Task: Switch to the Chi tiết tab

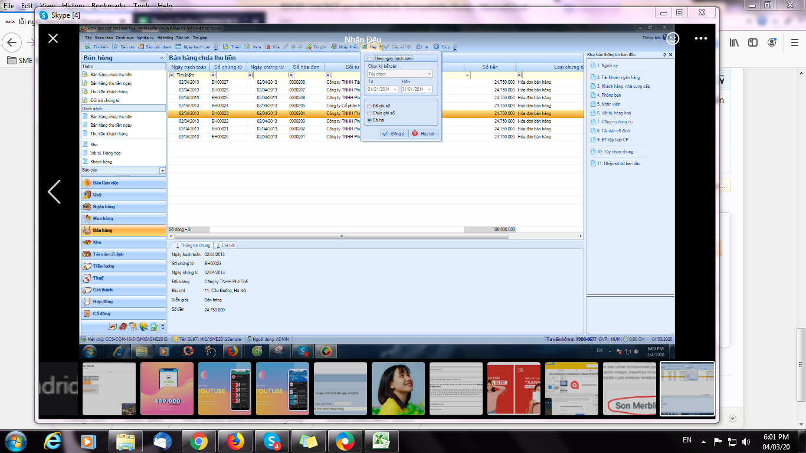Action: 225,245
